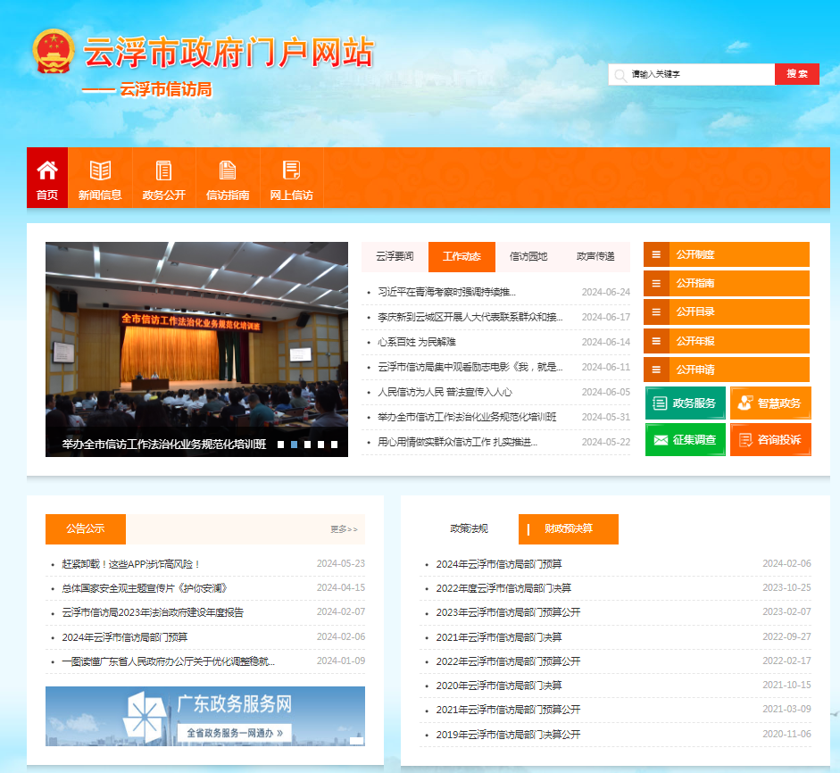Image resolution: width=840 pixels, height=773 pixels.
Task: Switch to the 云浮要闻 tab
Action: pyautogui.click(x=395, y=256)
